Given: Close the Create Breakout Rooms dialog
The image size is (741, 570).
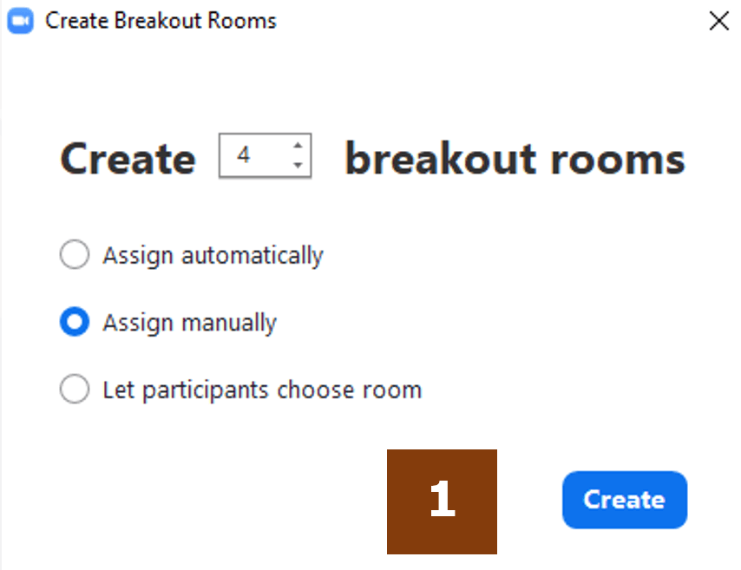Looking at the screenshot, I should tap(718, 21).
